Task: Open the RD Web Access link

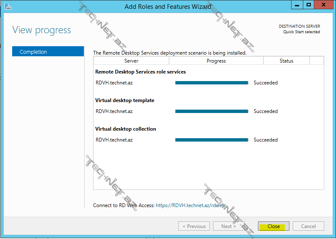Action: coord(190,205)
